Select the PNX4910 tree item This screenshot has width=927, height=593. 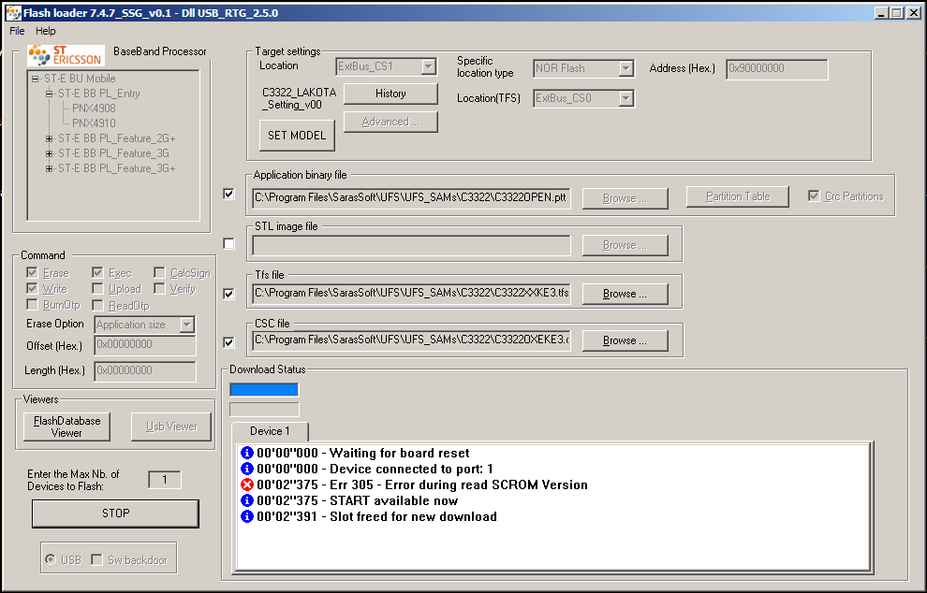(x=94, y=123)
